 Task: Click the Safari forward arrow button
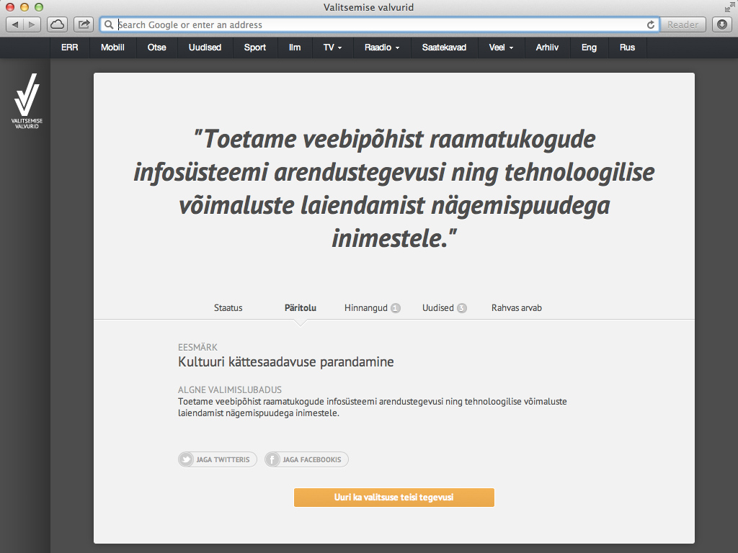point(33,24)
